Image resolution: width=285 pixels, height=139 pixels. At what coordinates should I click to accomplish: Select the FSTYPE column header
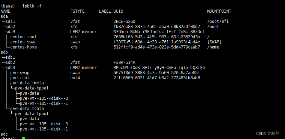click(x=78, y=11)
